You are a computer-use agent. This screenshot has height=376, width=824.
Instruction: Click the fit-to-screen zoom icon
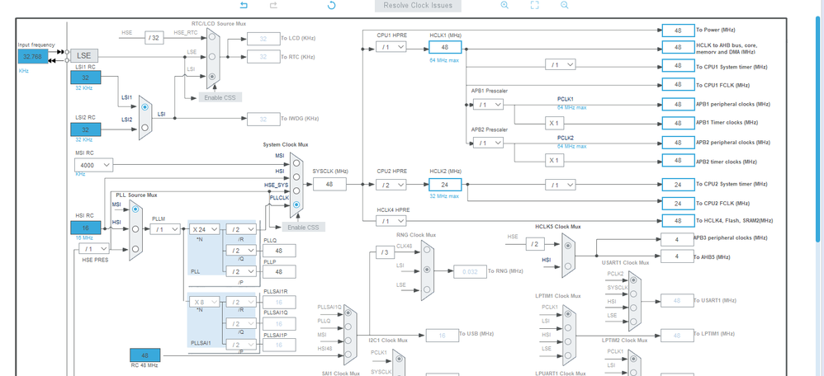[x=534, y=5]
